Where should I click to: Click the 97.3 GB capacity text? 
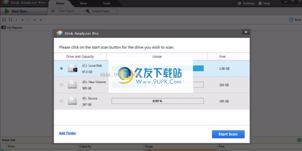(x=87, y=72)
